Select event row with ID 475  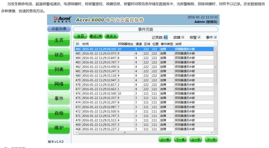click(x=144, y=98)
